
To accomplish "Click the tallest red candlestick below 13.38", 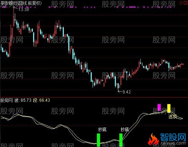I will coord(13,17).
